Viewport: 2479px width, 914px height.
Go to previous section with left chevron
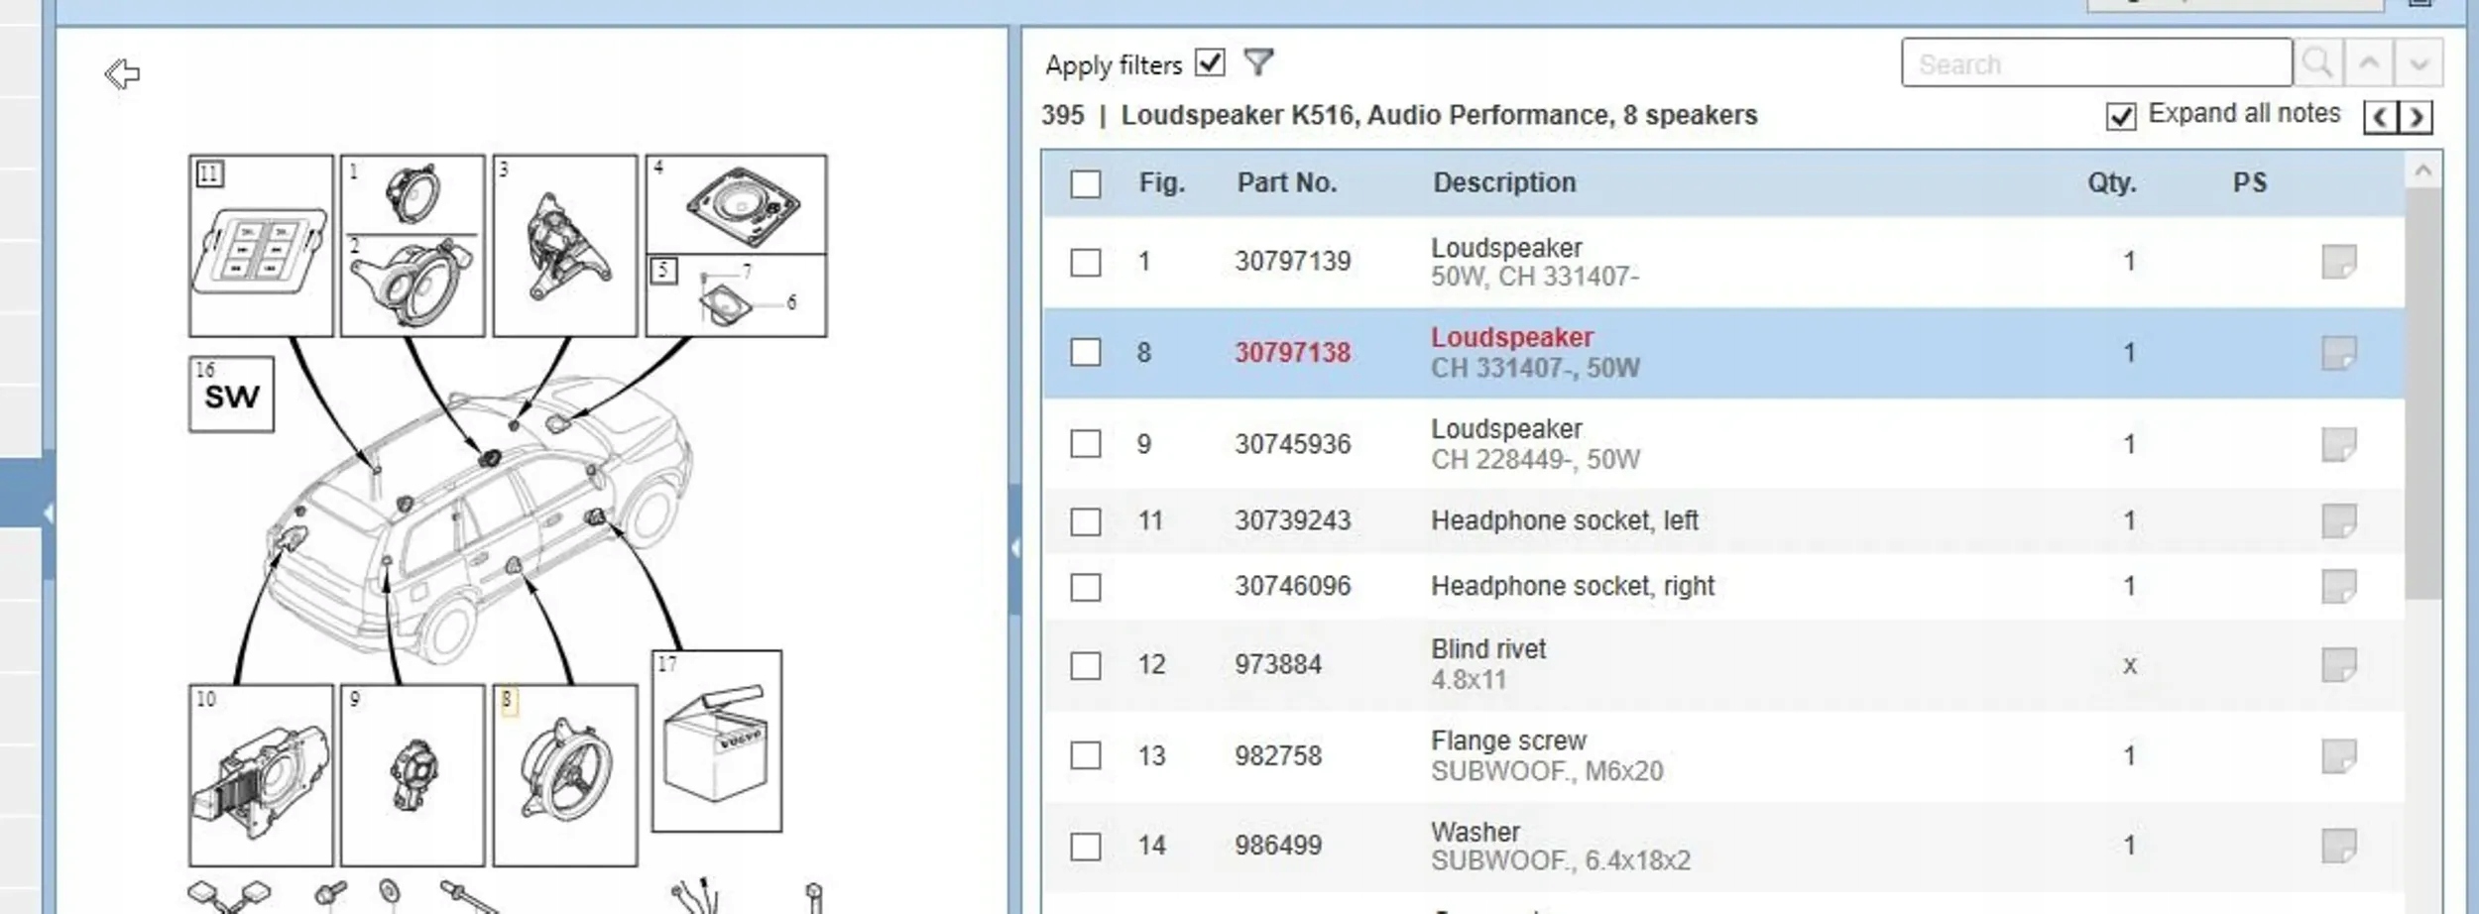(x=2380, y=117)
